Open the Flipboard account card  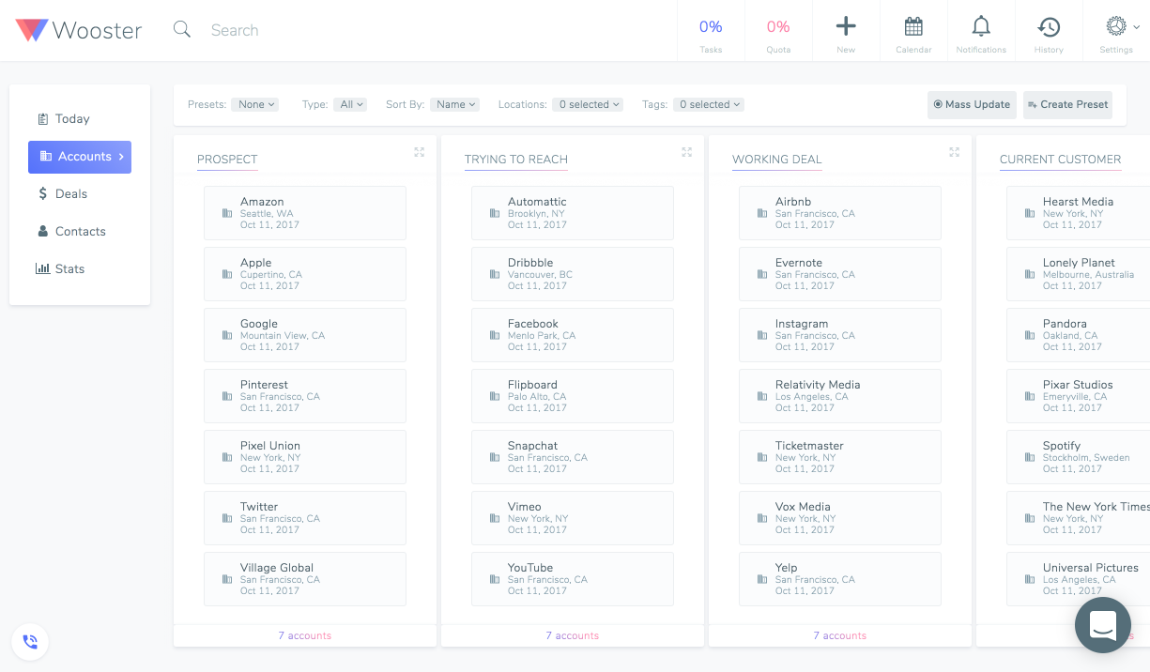[x=573, y=396]
